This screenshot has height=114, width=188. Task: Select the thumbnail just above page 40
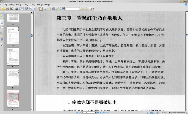[x=13, y=35]
